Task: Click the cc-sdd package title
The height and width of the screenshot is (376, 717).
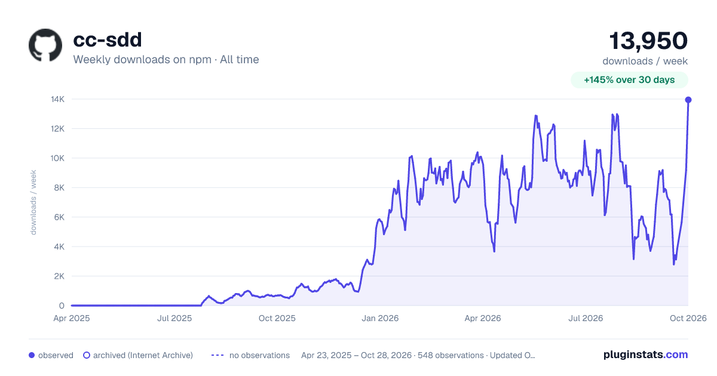Action: click(x=107, y=39)
